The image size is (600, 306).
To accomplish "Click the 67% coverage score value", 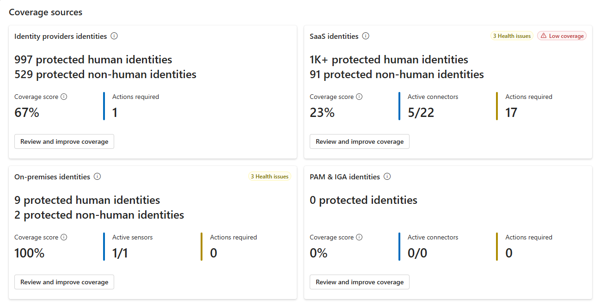I will (27, 112).
